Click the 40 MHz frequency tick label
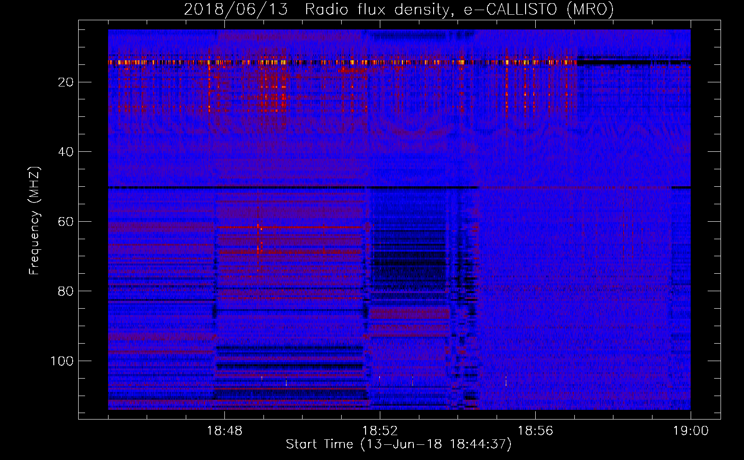744x460 pixels. 66,152
